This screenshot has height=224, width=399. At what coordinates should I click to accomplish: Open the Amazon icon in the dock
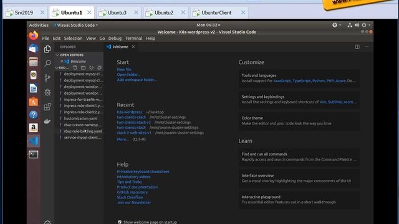33,128
